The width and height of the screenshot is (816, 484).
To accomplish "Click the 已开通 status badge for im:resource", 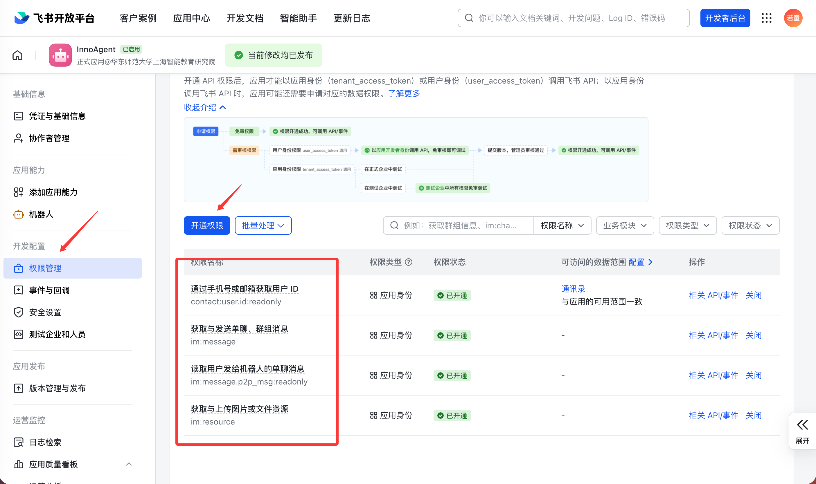I will (452, 416).
